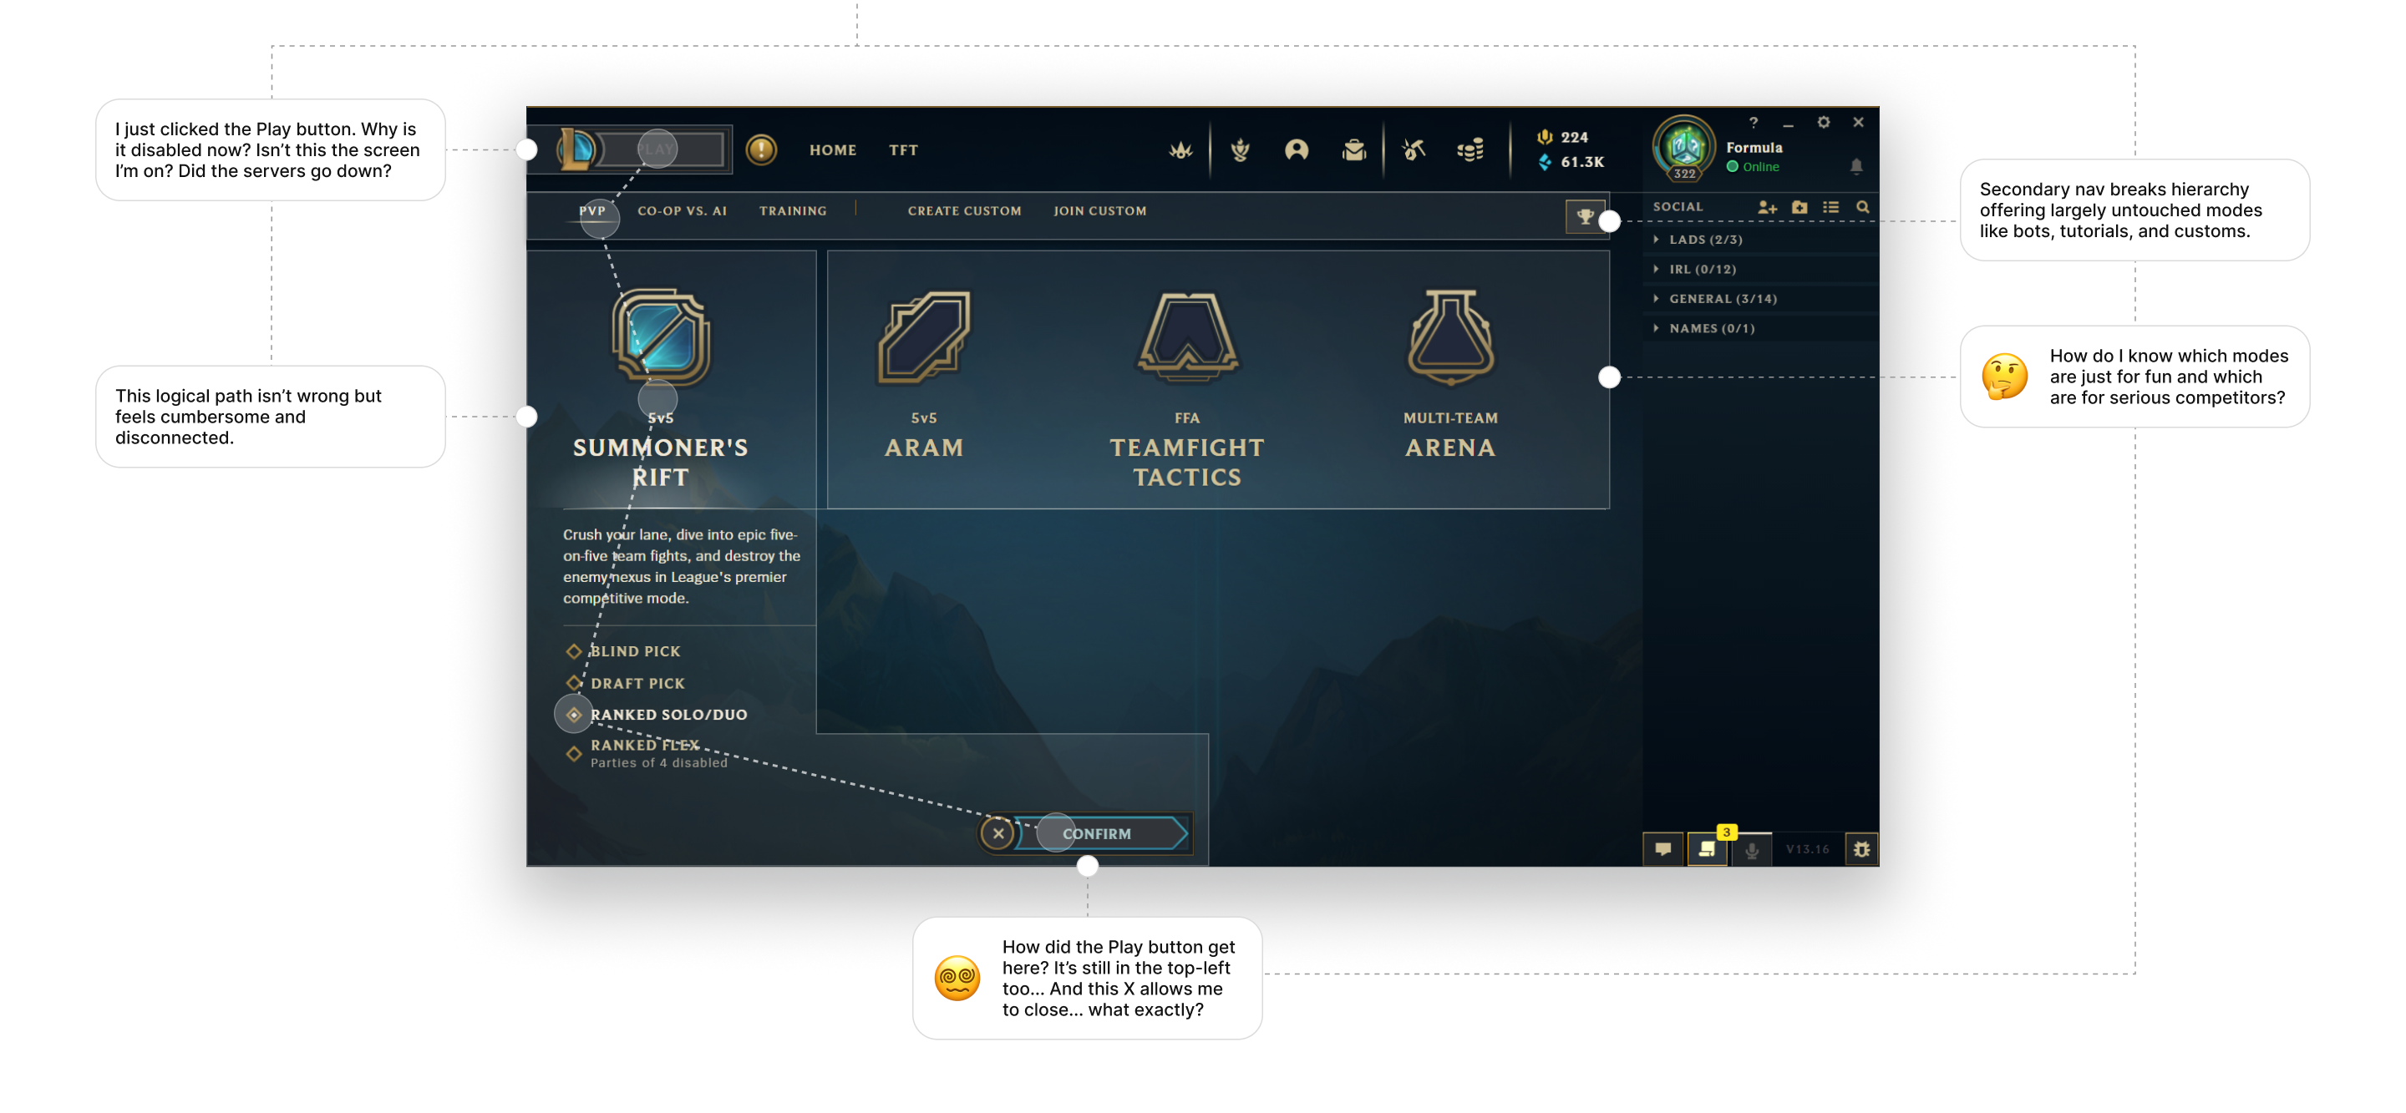Open client settings gear icon

pyautogui.click(x=1823, y=122)
